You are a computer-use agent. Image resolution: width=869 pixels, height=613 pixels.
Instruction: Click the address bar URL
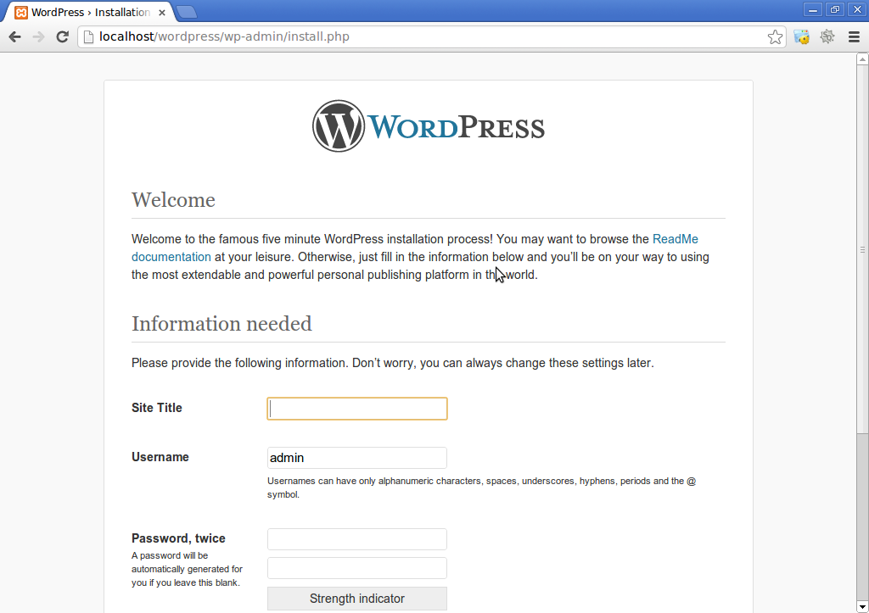click(x=224, y=37)
